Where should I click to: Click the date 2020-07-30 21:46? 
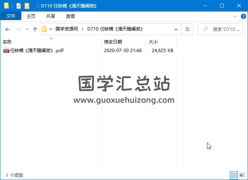pos(123,51)
